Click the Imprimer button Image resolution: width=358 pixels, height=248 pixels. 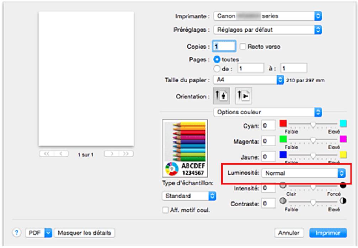[x=328, y=233]
